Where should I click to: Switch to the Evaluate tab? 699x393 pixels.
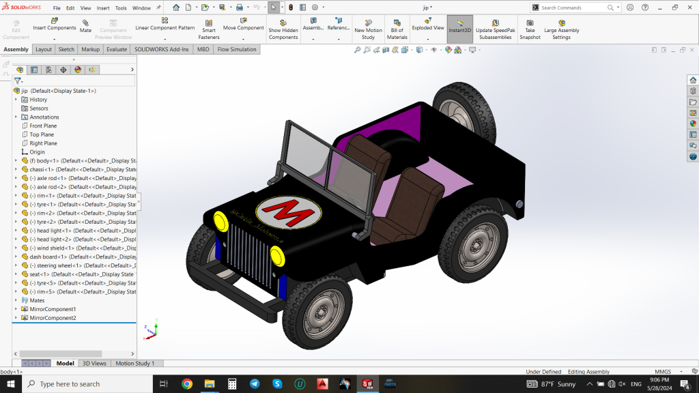point(116,49)
